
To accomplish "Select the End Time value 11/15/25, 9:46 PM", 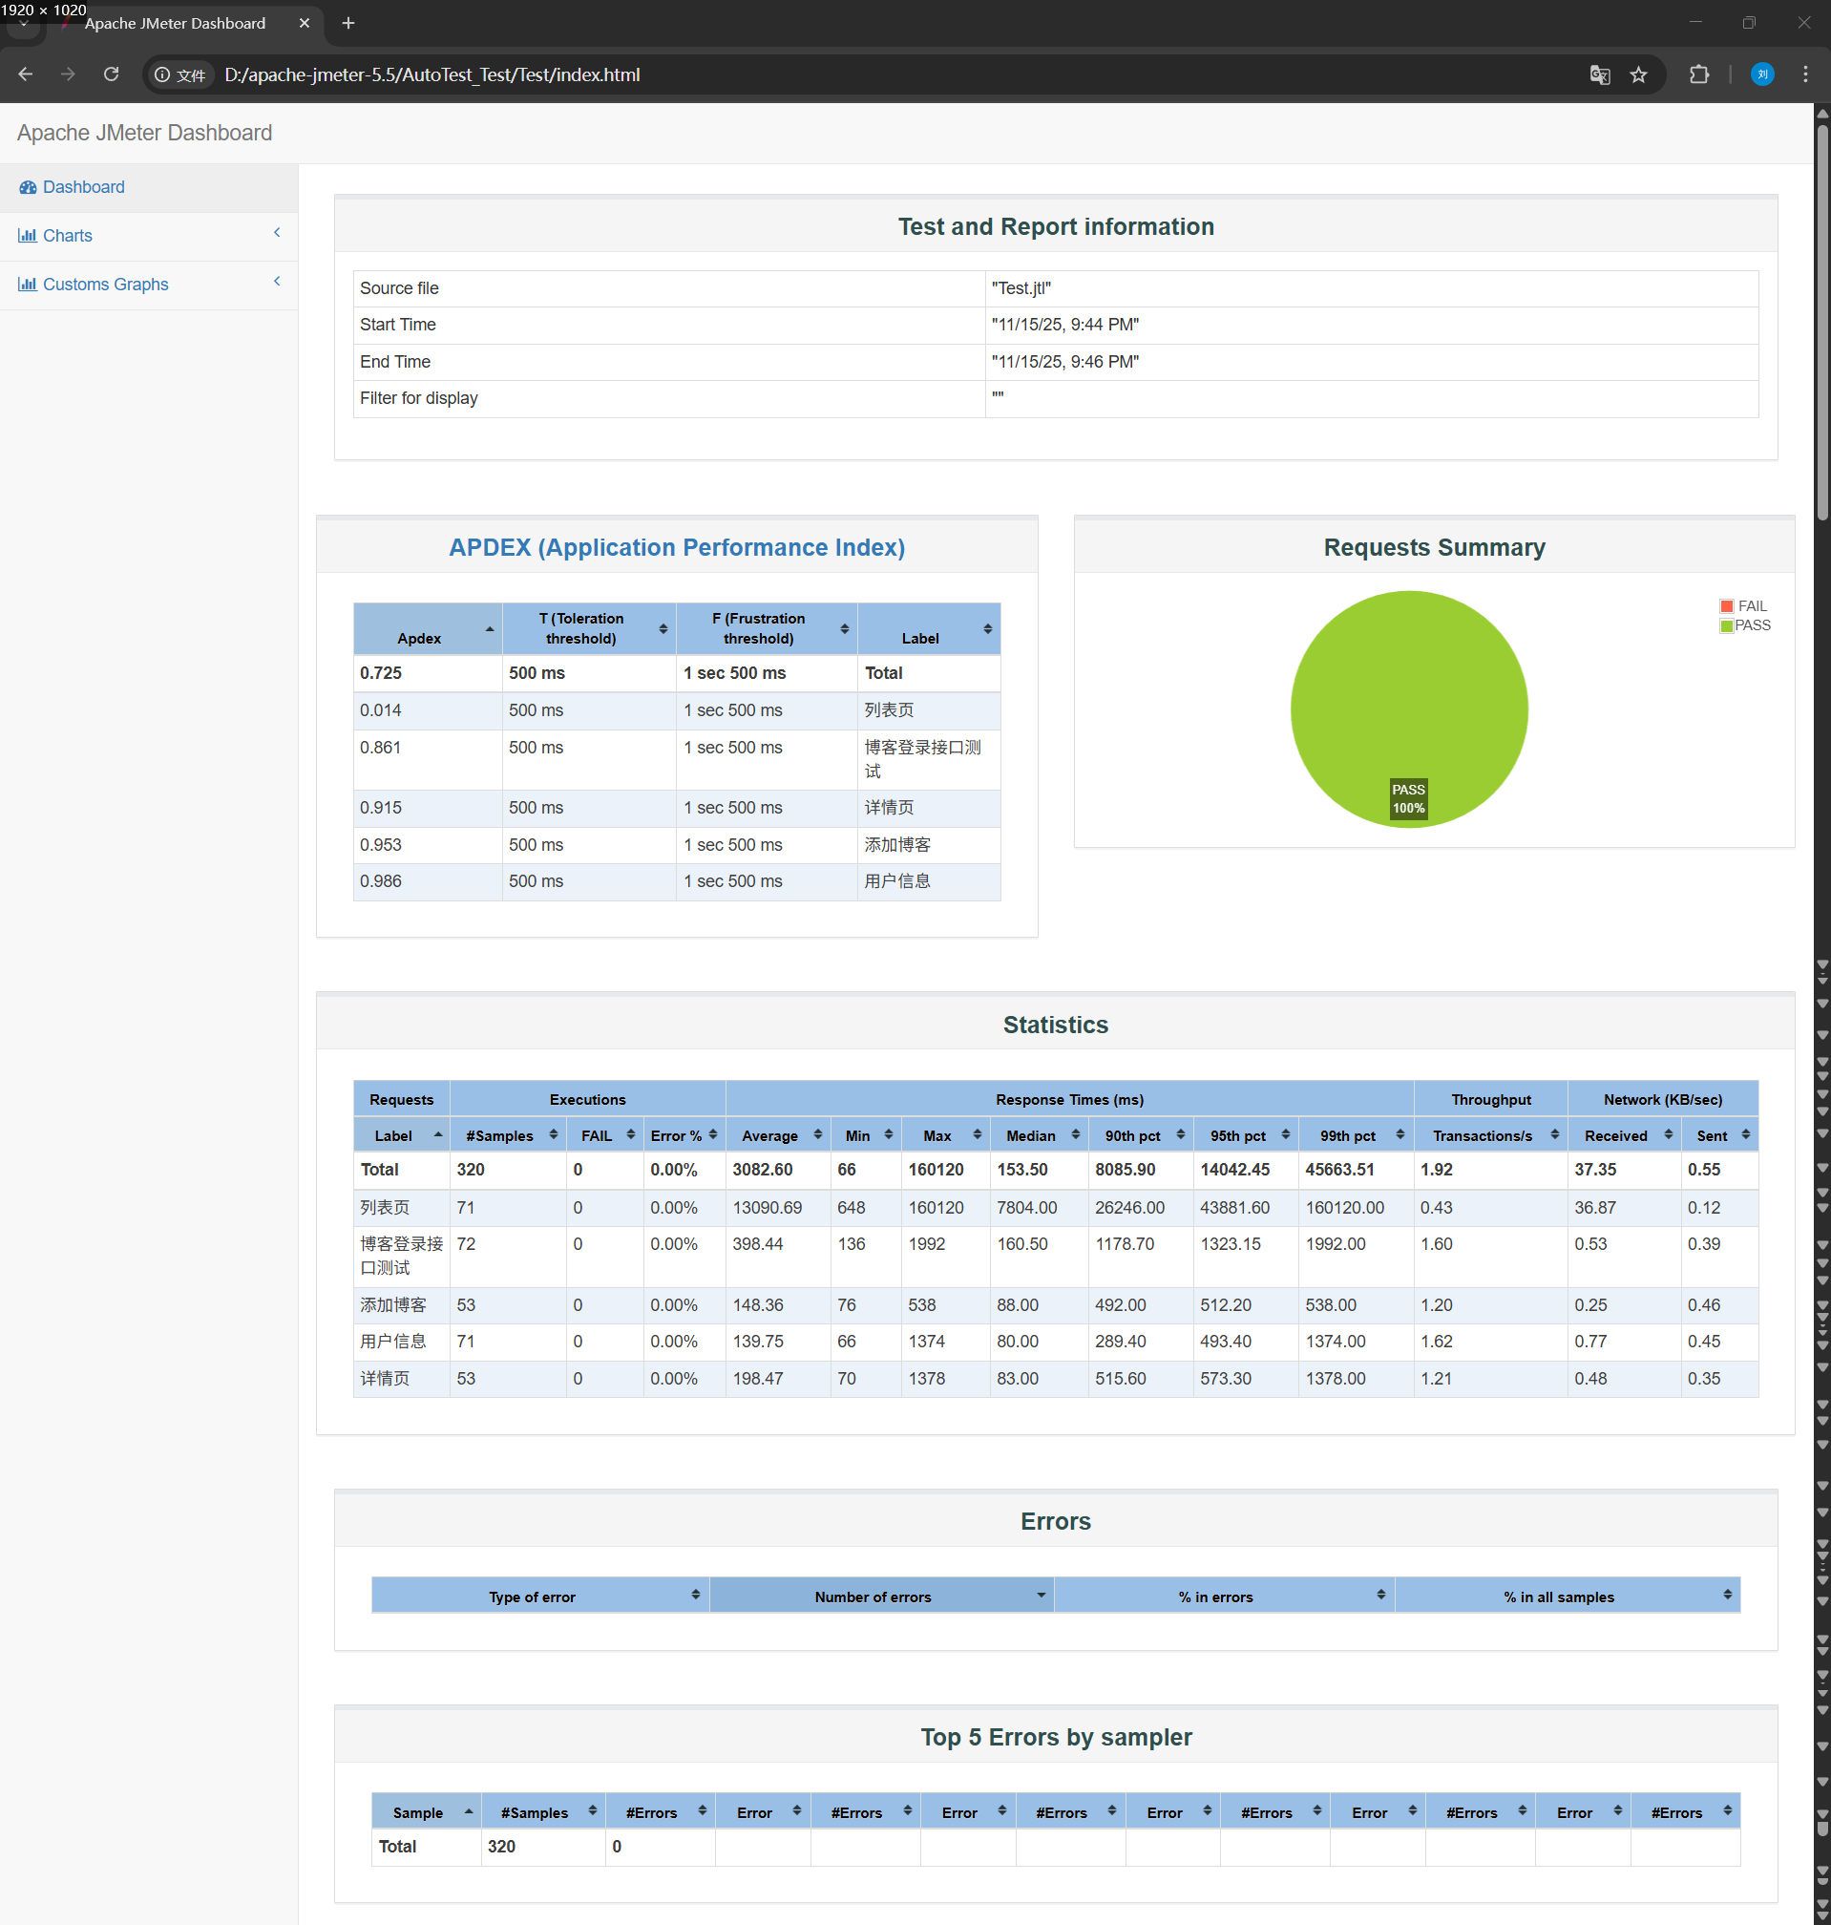I will (1064, 362).
